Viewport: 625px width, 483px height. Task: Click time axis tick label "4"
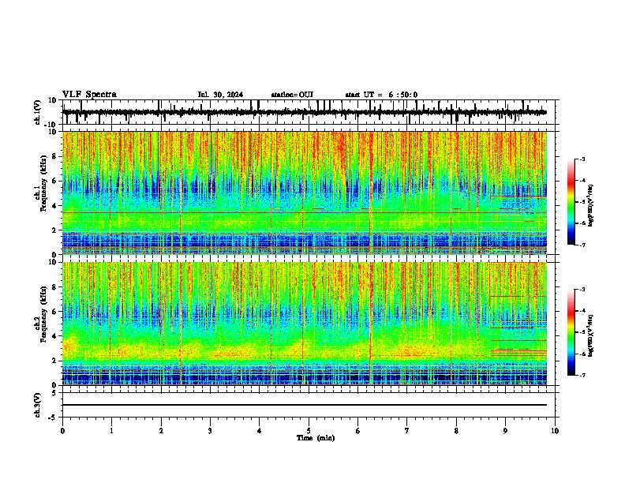pyautogui.click(x=260, y=431)
